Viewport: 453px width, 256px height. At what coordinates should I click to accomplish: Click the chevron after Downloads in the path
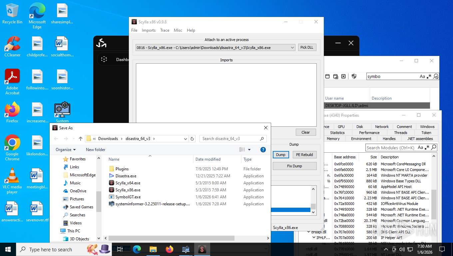click(122, 139)
